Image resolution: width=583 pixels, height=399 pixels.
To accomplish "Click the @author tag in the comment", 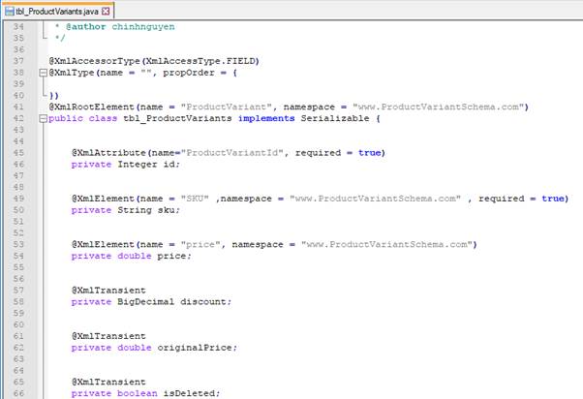I will (x=86, y=27).
